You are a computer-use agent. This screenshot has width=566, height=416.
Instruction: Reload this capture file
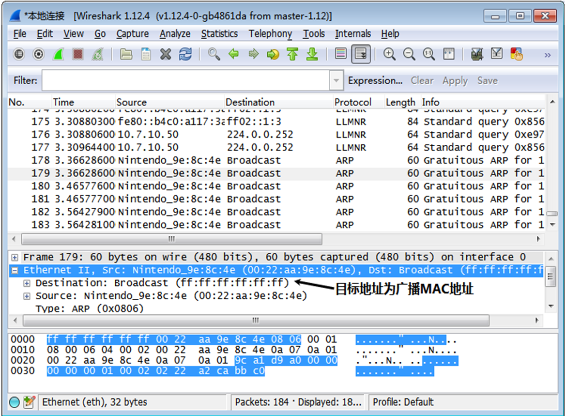click(185, 54)
